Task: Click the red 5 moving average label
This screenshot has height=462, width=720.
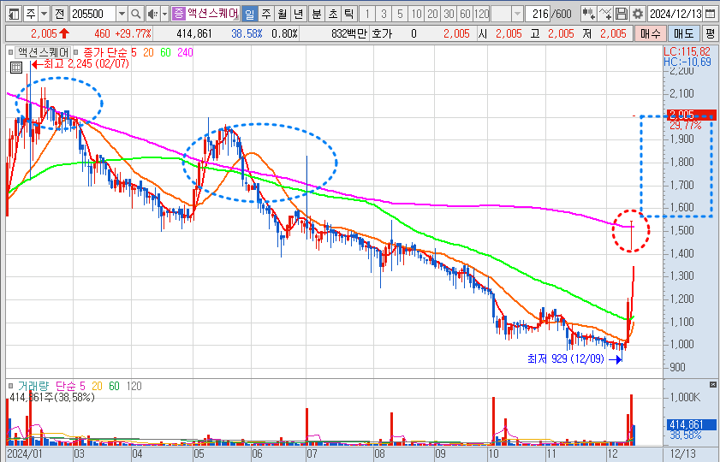Action: click(134, 53)
